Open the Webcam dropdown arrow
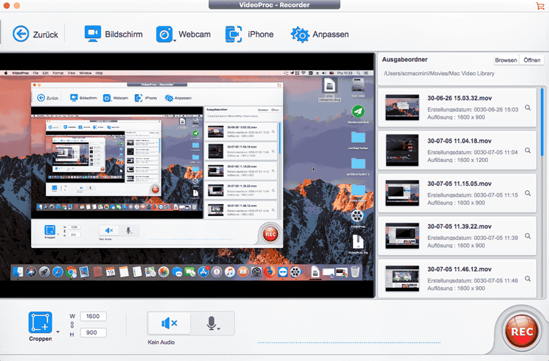Screen dimensions: 549x361 click(175, 41)
